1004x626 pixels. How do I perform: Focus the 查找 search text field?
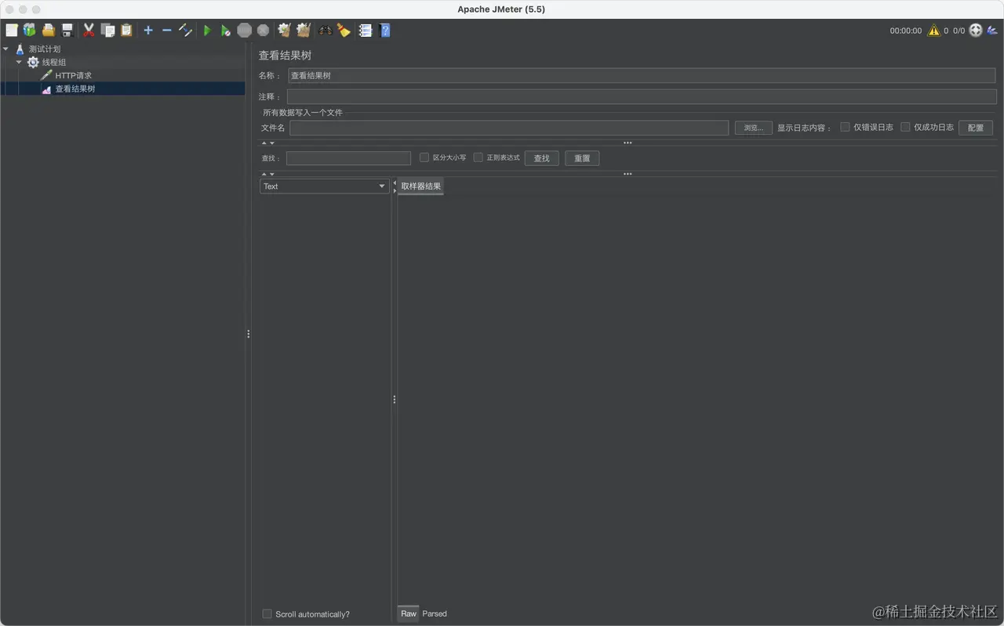pos(348,158)
